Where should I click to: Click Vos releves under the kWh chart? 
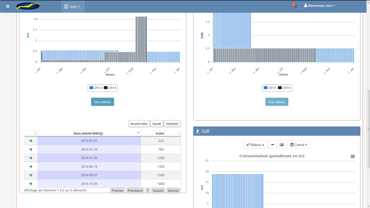coord(276,102)
